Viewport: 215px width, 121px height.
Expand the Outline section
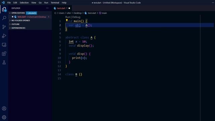point(10,24)
